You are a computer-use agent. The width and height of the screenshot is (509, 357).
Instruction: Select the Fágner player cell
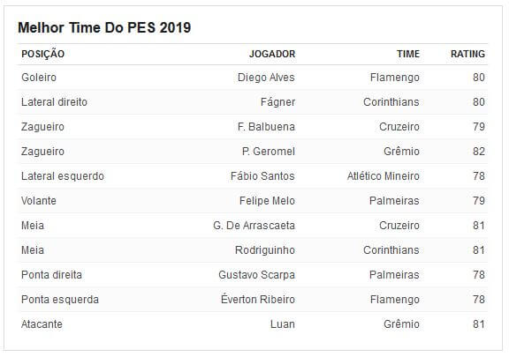[277, 102]
